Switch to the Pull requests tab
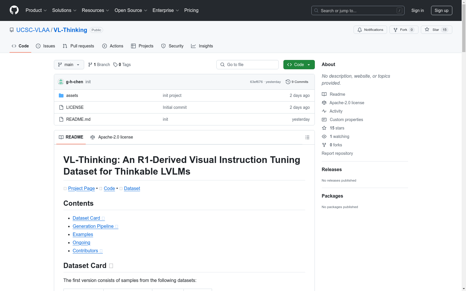The image size is (466, 291). pos(78,46)
